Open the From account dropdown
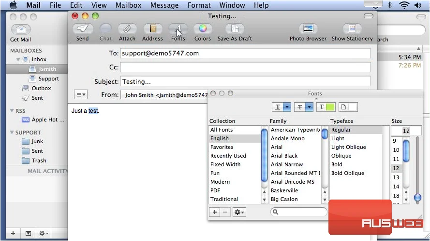This screenshot has height=241, width=430. coord(164,95)
